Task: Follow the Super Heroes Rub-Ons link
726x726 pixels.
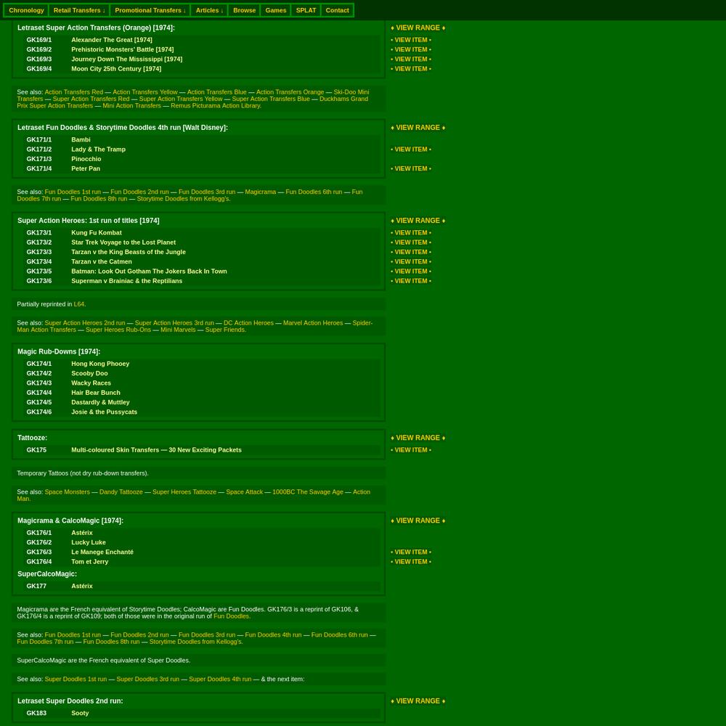Action: pos(118,330)
